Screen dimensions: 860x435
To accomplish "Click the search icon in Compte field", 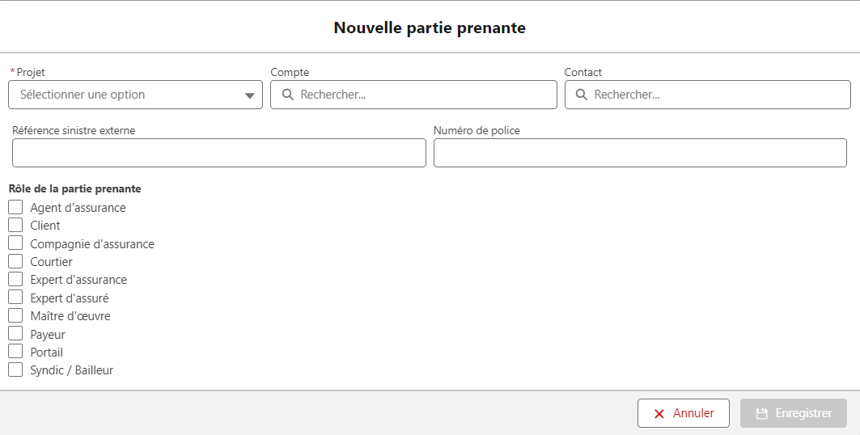I will click(288, 95).
